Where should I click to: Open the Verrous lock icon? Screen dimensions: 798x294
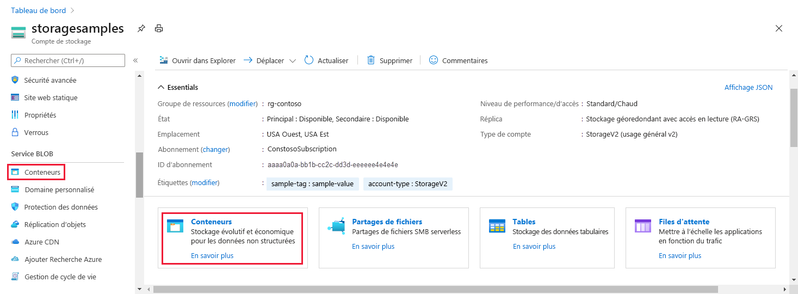[15, 132]
